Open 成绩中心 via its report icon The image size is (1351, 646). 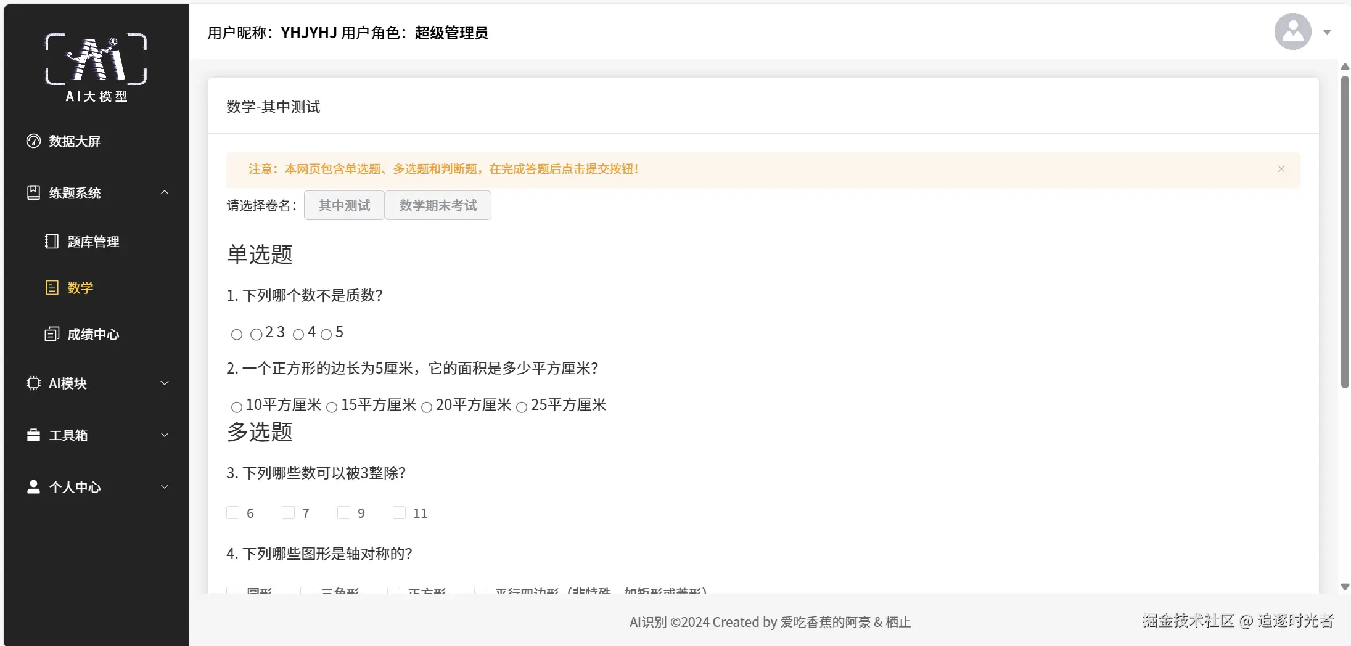[52, 334]
